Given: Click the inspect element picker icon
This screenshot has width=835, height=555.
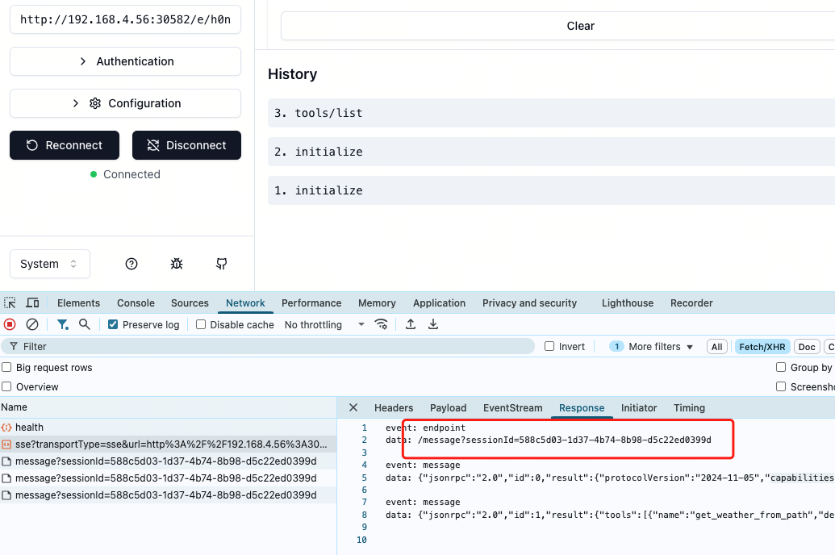Looking at the screenshot, I should point(10,303).
